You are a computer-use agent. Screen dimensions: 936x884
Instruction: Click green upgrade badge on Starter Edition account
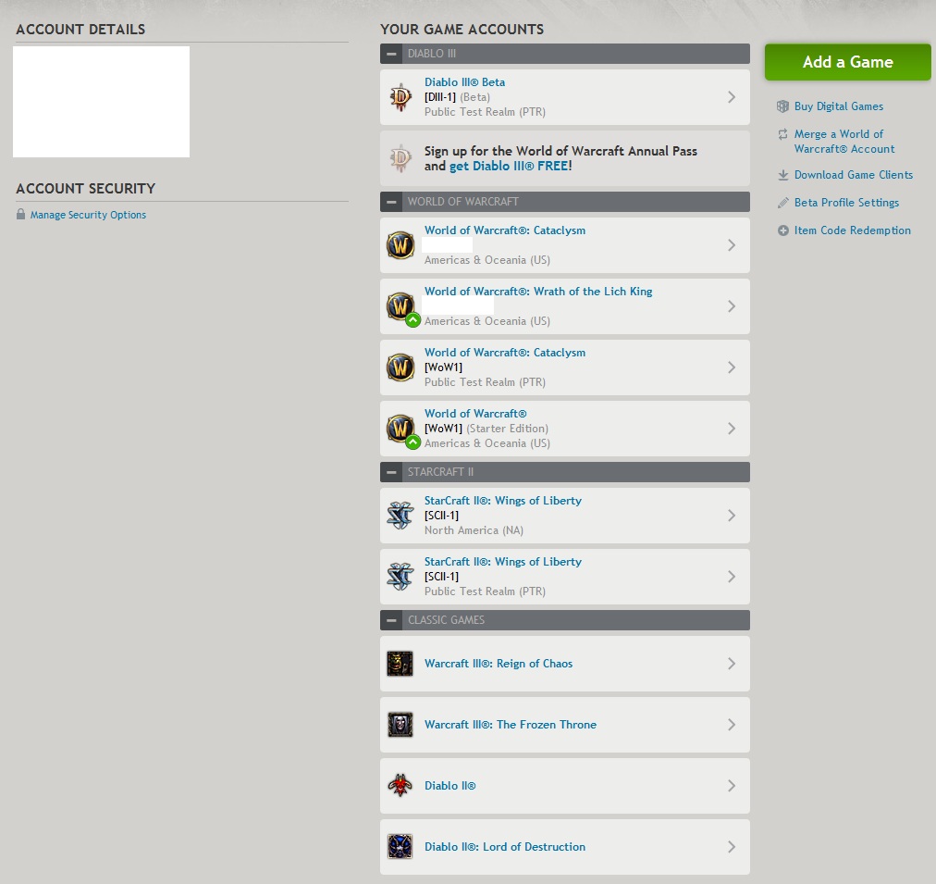pyautogui.click(x=413, y=442)
